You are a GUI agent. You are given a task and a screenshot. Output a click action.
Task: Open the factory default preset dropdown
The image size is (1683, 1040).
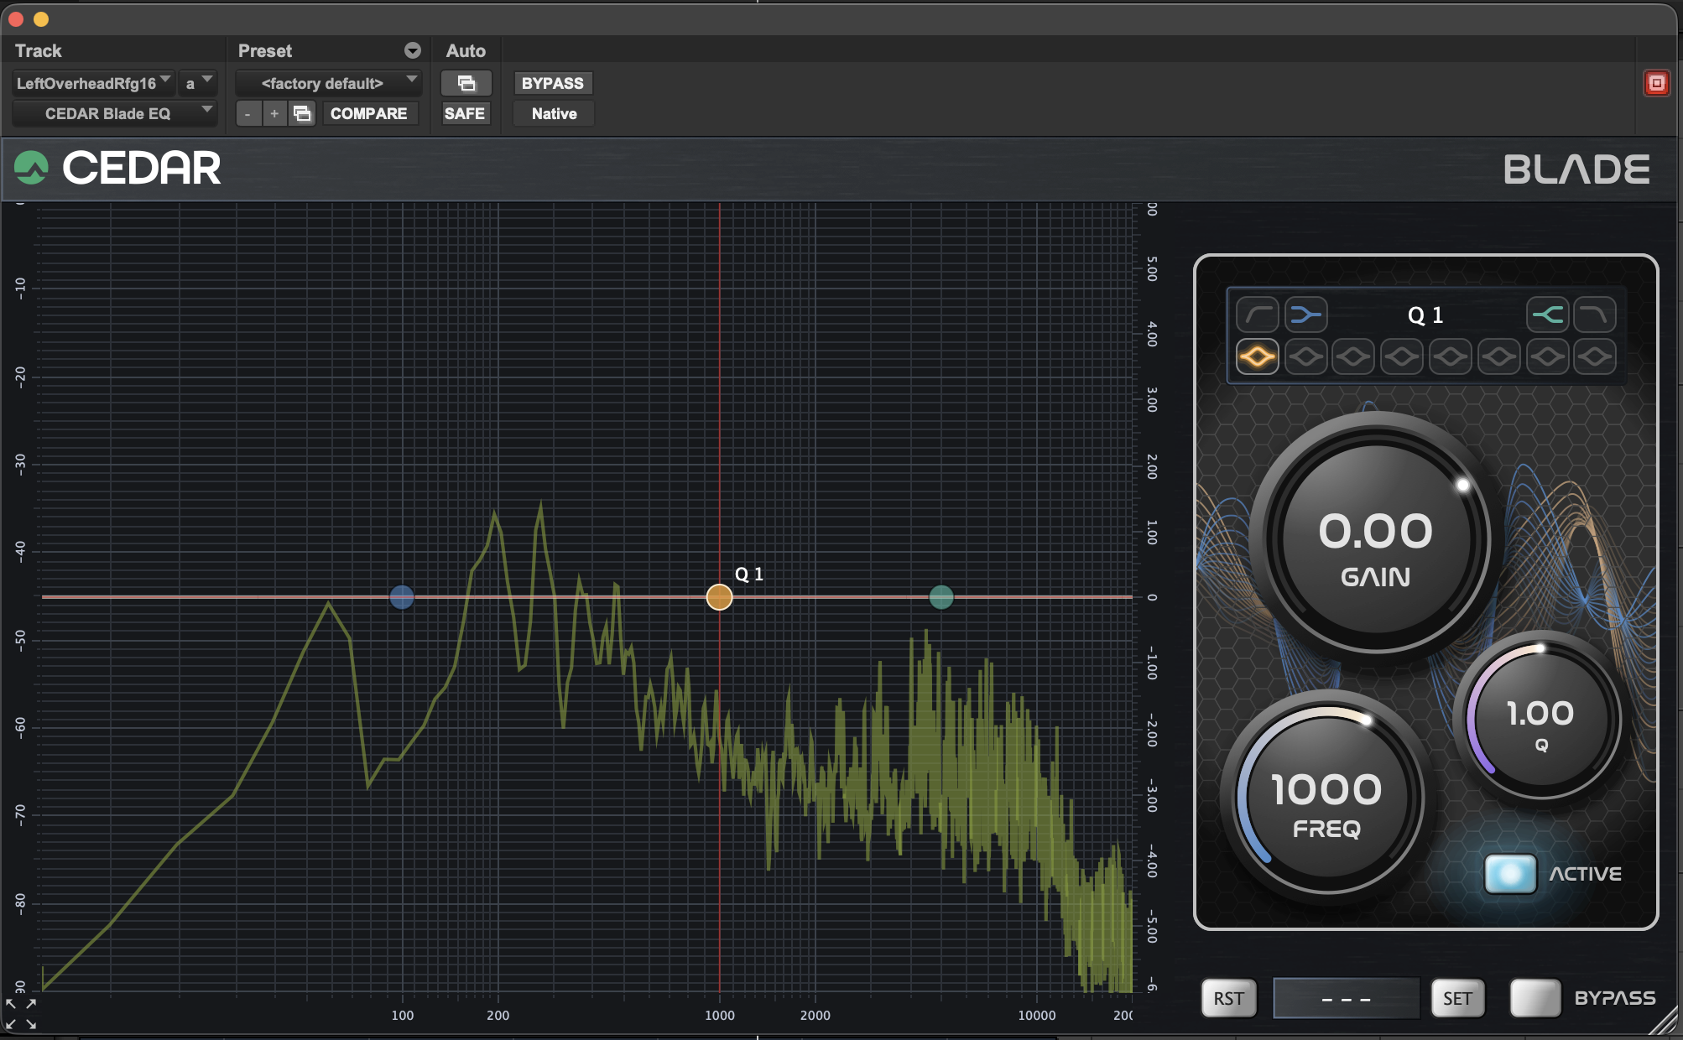pyautogui.click(x=329, y=83)
